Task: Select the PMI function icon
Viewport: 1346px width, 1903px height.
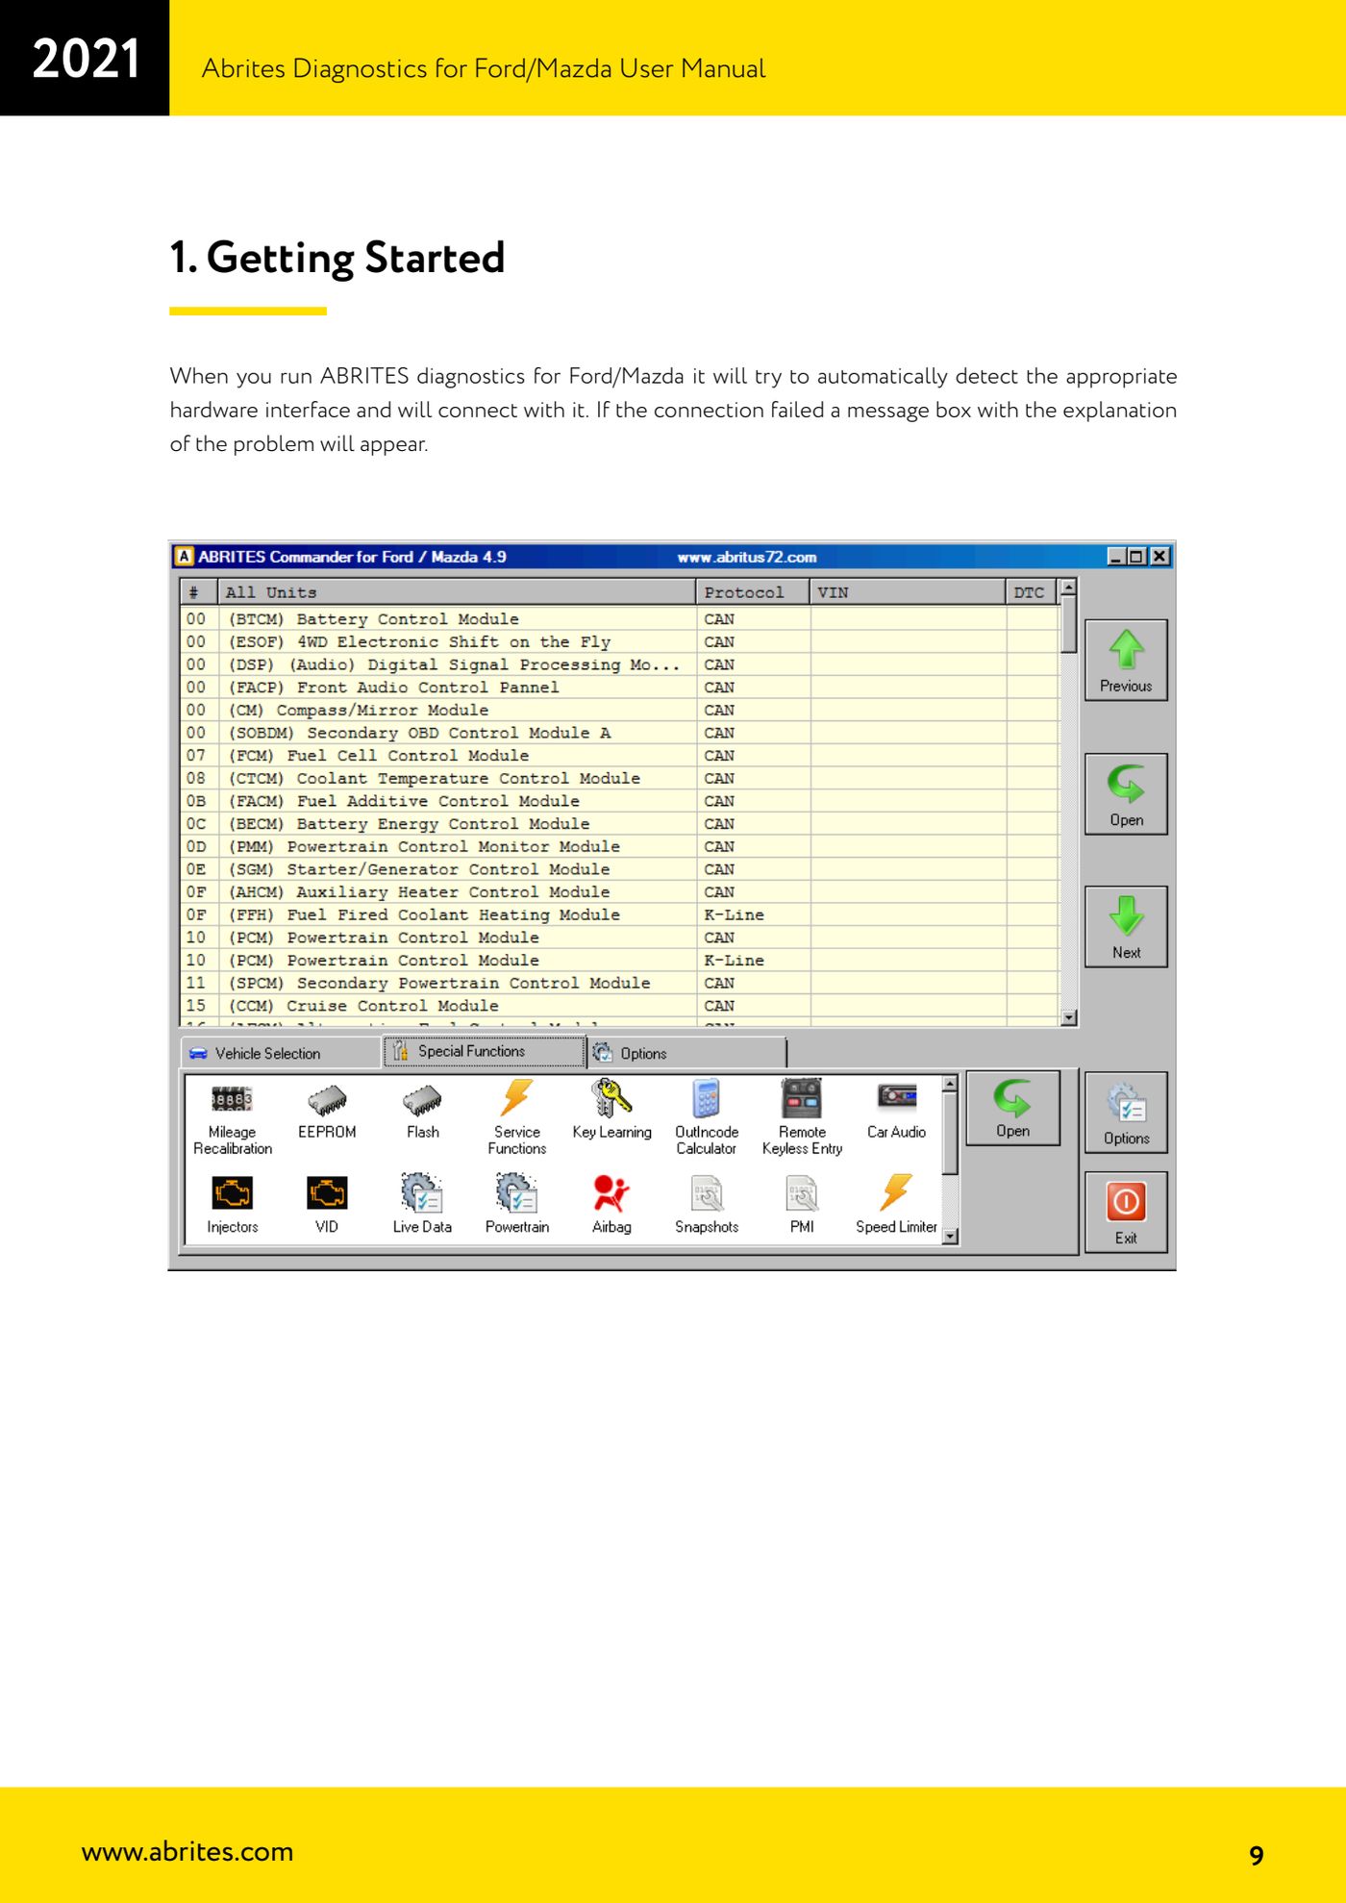Action: [x=802, y=1204]
